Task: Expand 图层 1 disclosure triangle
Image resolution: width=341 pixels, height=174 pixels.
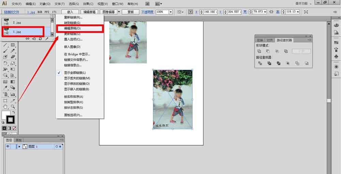Action: point(19,147)
